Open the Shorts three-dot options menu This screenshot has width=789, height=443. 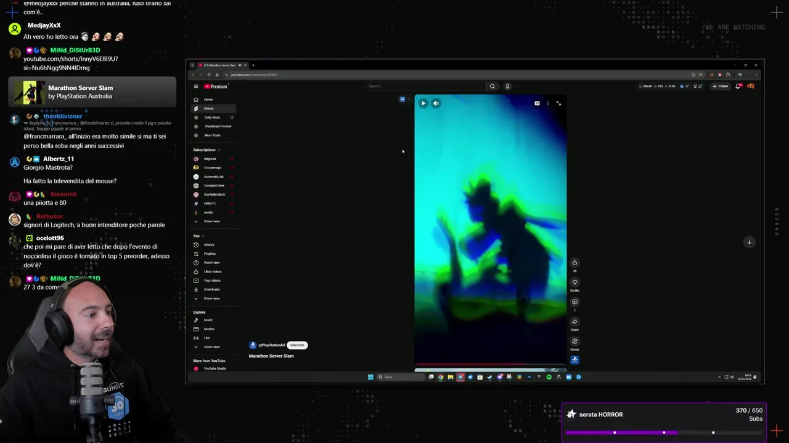tap(547, 103)
